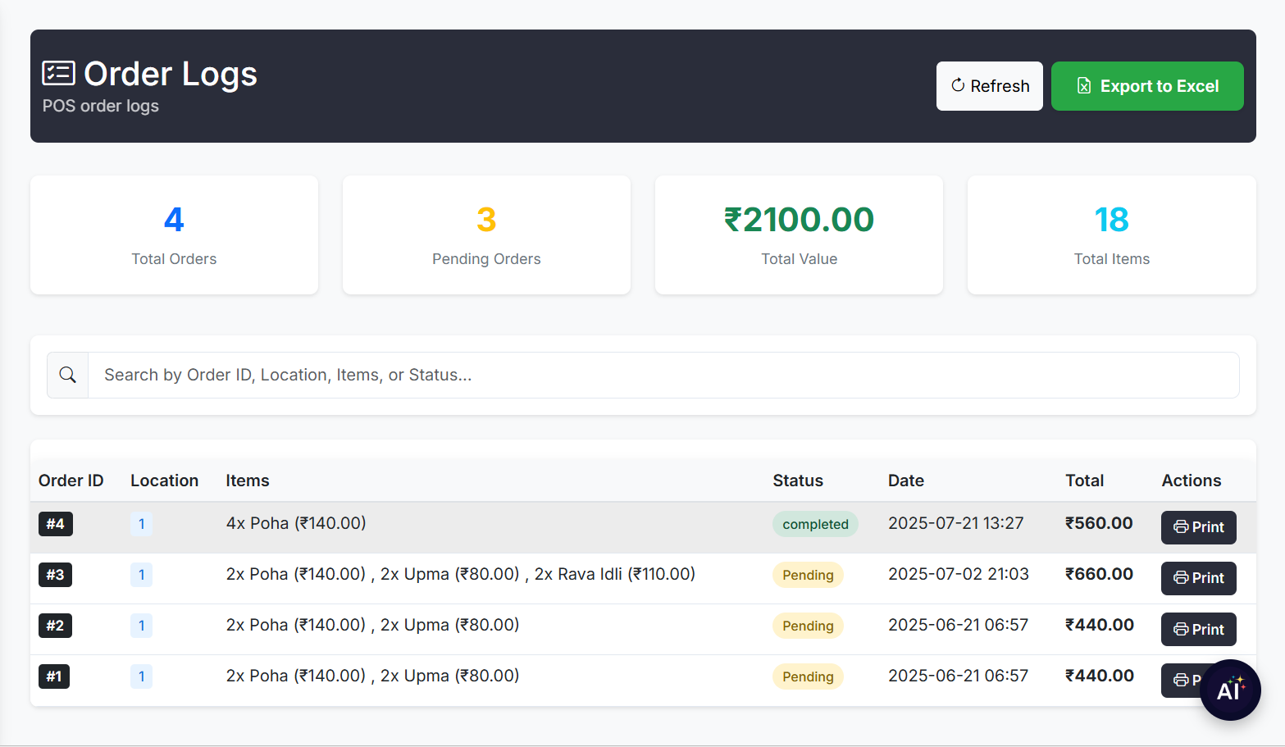Click the Total Value stat card
Viewport: 1285px width, 747px height.
pyautogui.click(x=799, y=235)
